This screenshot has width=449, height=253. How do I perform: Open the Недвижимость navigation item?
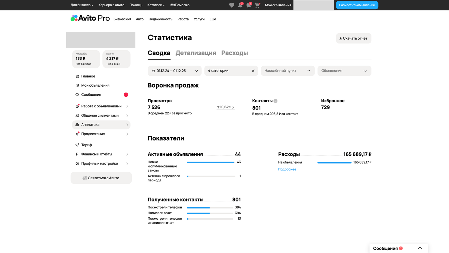(160, 19)
